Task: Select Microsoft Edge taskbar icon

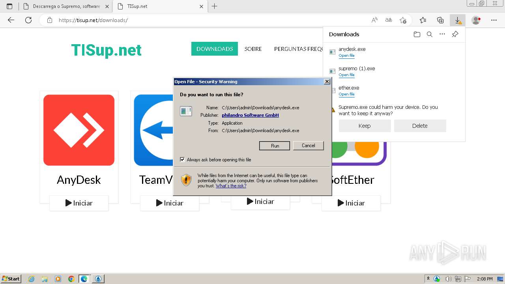Action: [x=84, y=279]
